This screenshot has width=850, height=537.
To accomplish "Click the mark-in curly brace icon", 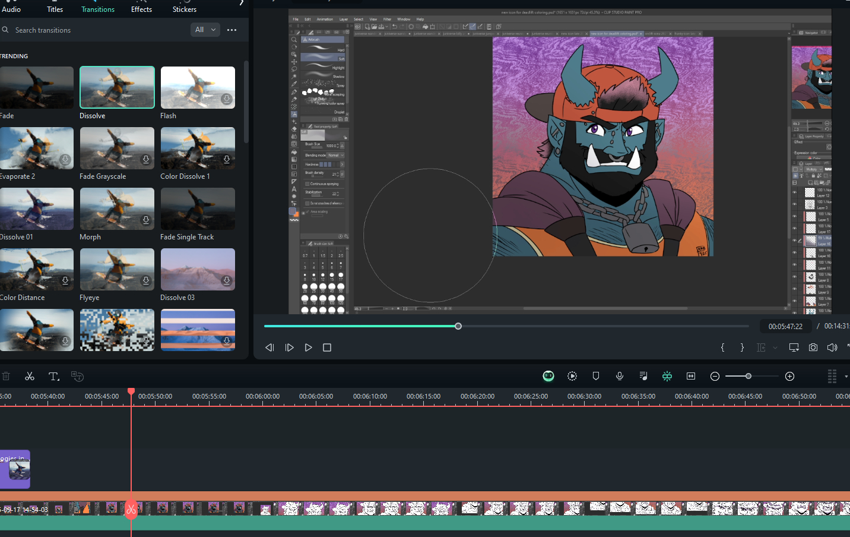I will [x=722, y=348].
